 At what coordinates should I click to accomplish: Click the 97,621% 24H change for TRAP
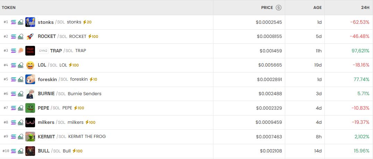[x=361, y=51]
